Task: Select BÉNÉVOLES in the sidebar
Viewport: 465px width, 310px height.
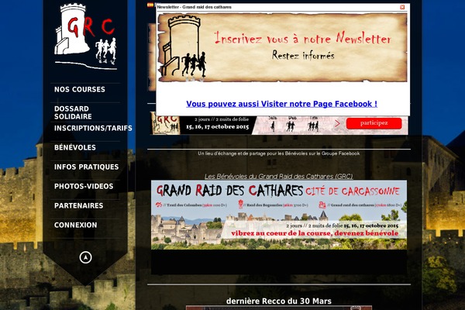Action: click(x=75, y=147)
